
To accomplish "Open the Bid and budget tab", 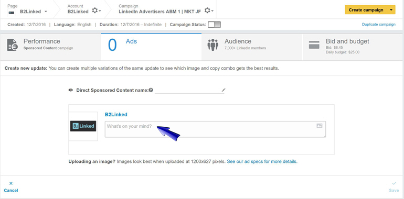I will pyautogui.click(x=353, y=47).
